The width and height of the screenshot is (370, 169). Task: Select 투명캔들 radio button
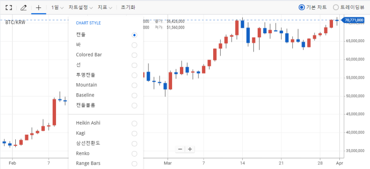click(x=134, y=75)
